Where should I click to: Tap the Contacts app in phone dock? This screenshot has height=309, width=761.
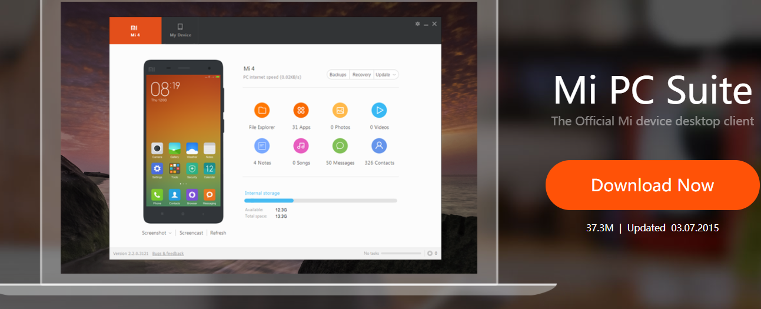click(174, 194)
